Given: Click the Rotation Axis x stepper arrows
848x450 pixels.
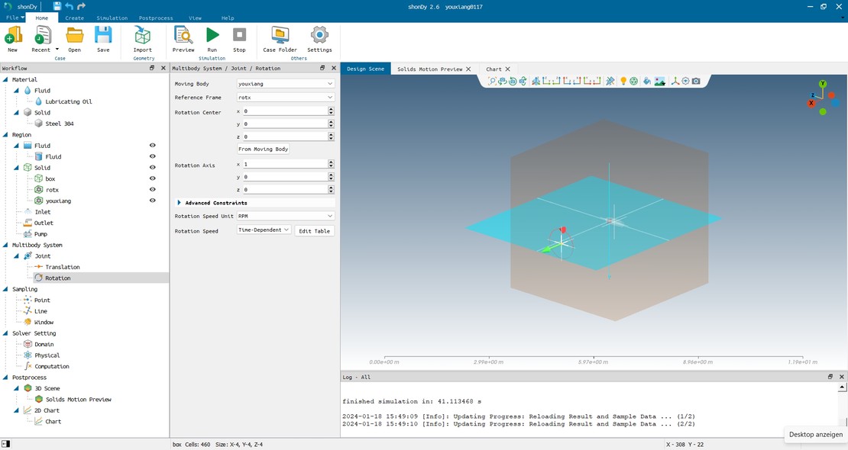Looking at the screenshot, I should (331, 164).
